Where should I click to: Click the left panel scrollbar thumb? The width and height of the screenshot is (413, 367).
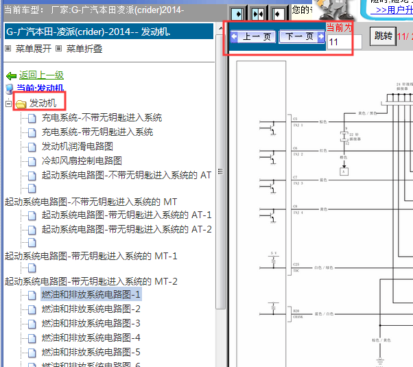point(220,171)
